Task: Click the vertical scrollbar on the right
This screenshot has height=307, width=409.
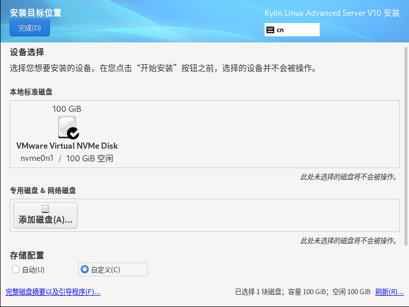Action: coord(405,146)
